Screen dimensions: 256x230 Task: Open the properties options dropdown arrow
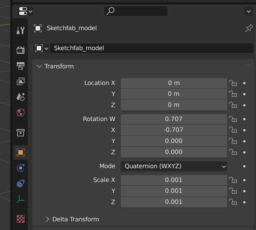pos(249,11)
